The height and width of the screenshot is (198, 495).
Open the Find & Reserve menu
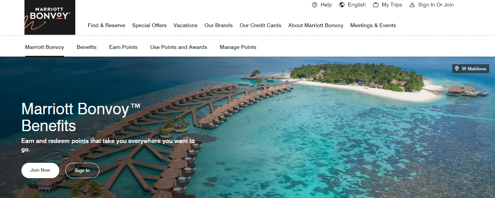106,25
